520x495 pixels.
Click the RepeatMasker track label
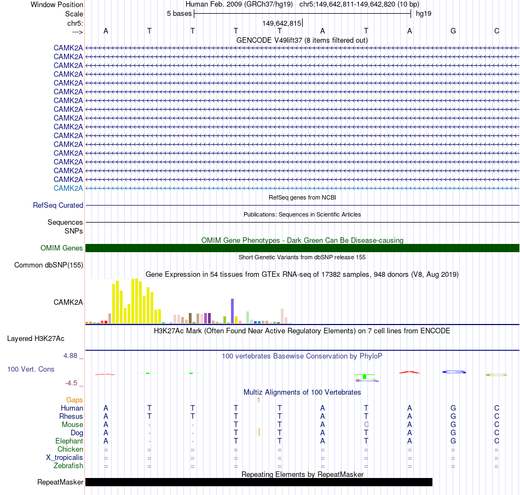(60, 482)
